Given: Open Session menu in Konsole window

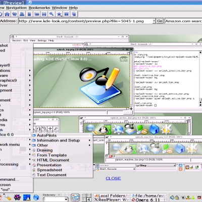Looking at the screenshot, I should tap(17, 40).
